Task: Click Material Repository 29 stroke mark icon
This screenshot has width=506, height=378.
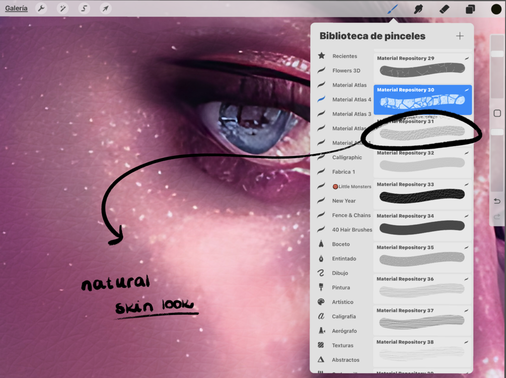Action: coord(467,58)
